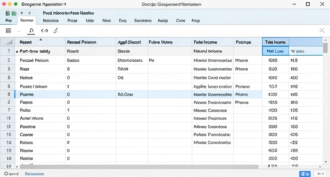Image resolution: width=330 pixels, height=177 pixels.
Task: Select the Reetine cell
Action: [40, 127]
